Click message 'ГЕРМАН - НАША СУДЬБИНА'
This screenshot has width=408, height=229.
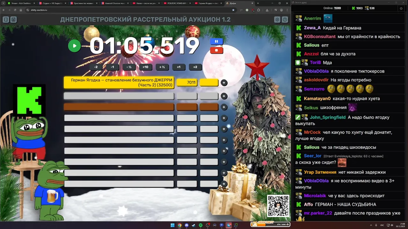346,205
